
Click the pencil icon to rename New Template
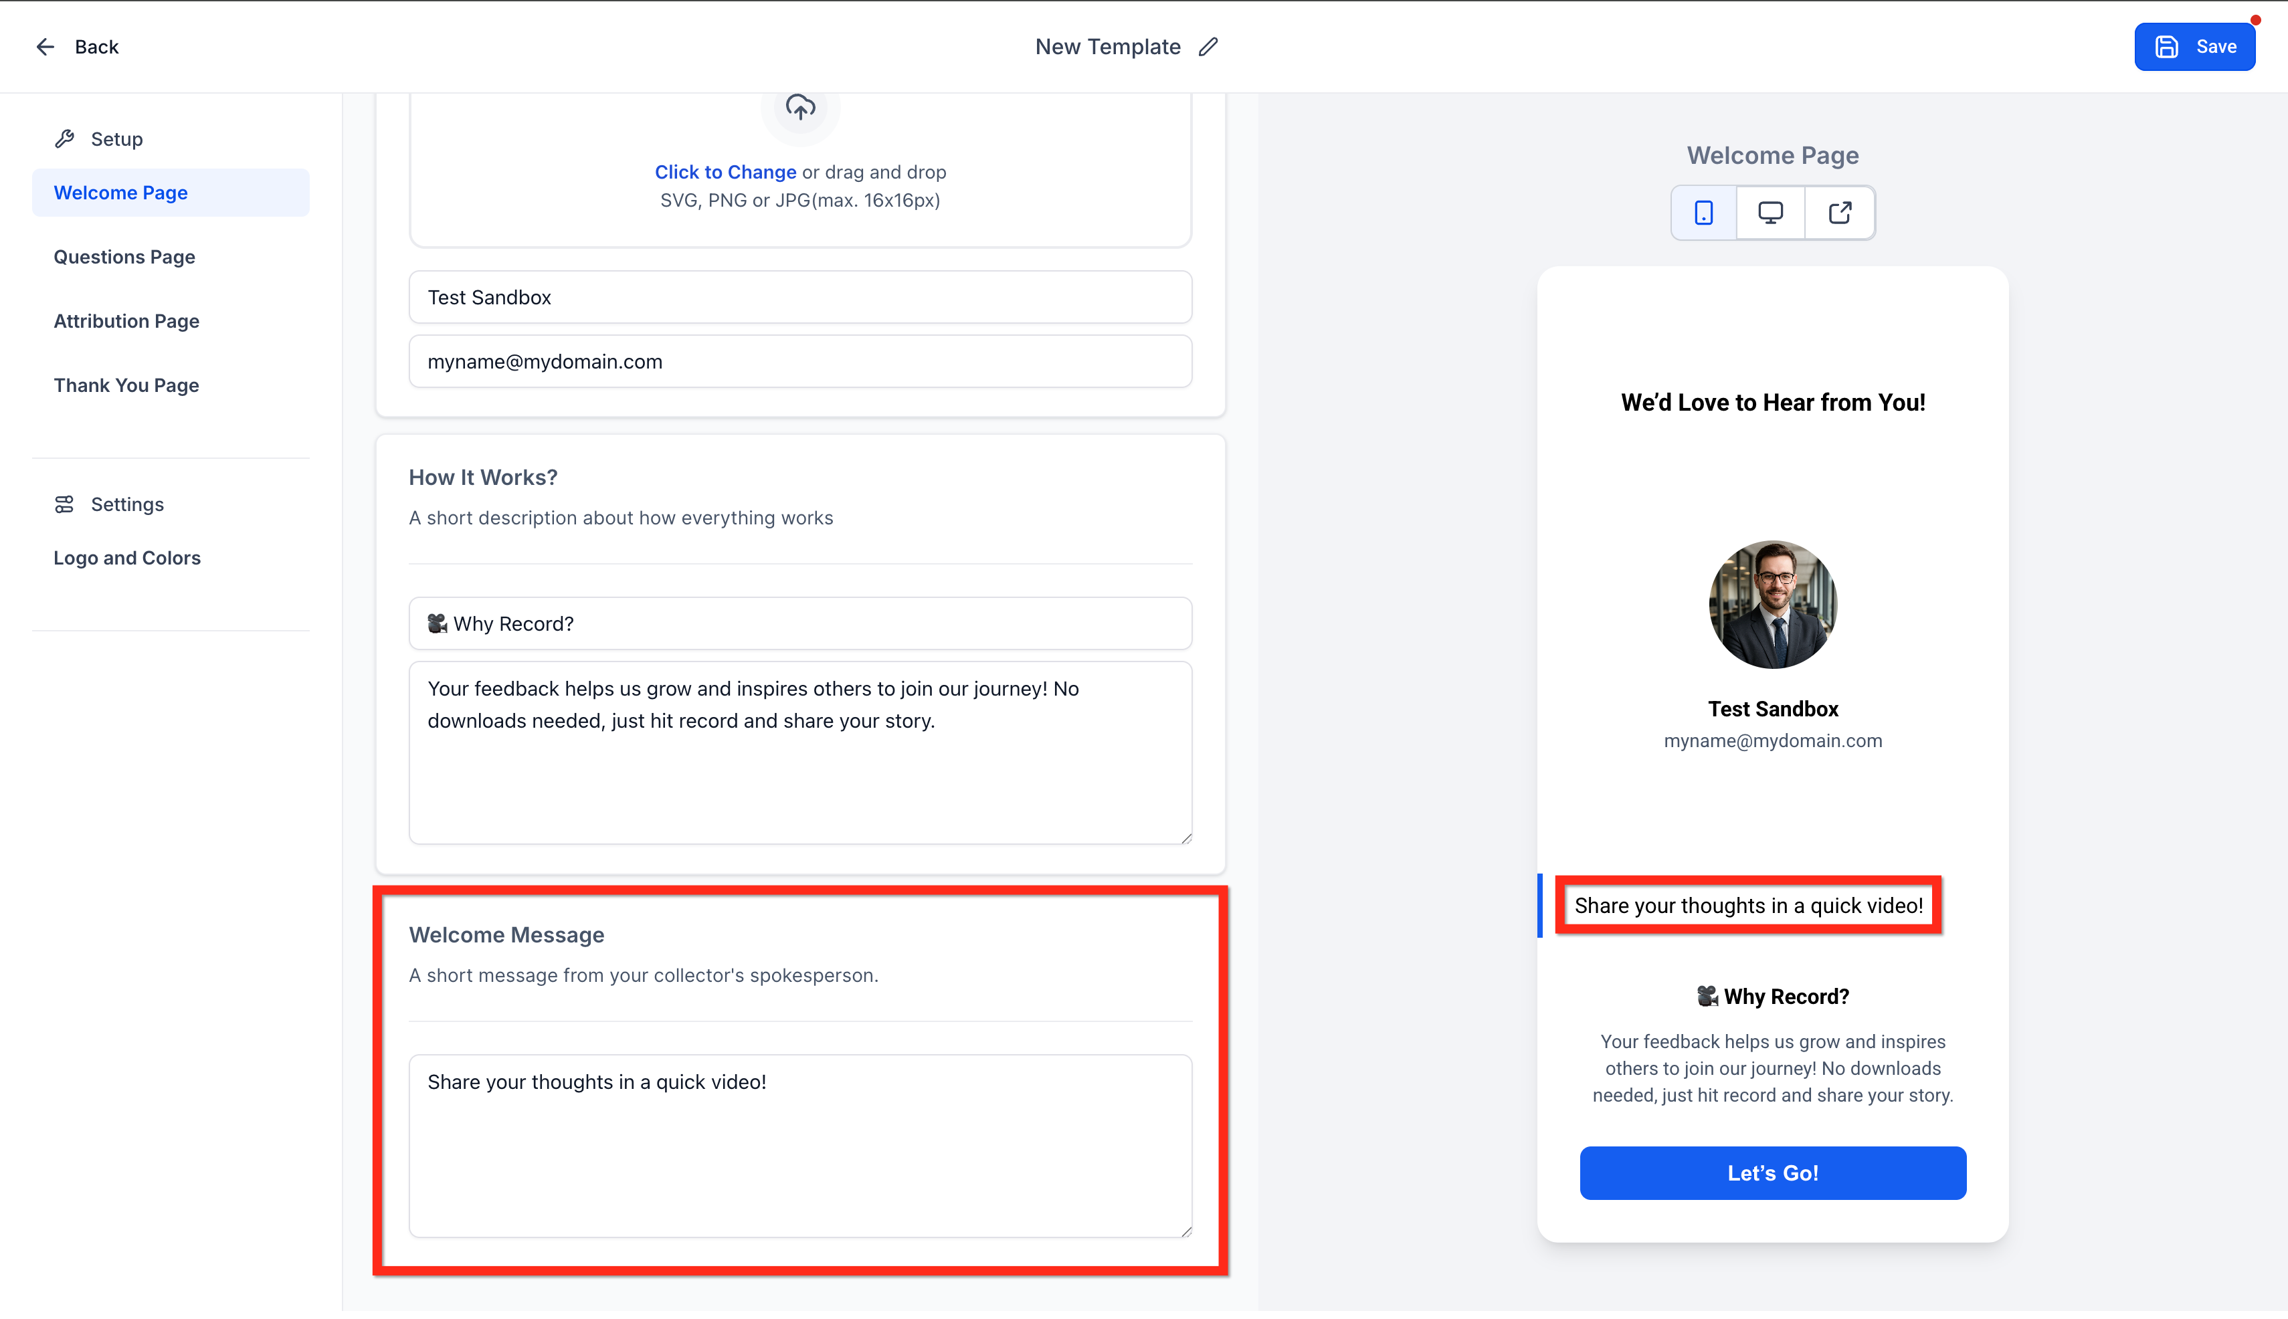1208,47
